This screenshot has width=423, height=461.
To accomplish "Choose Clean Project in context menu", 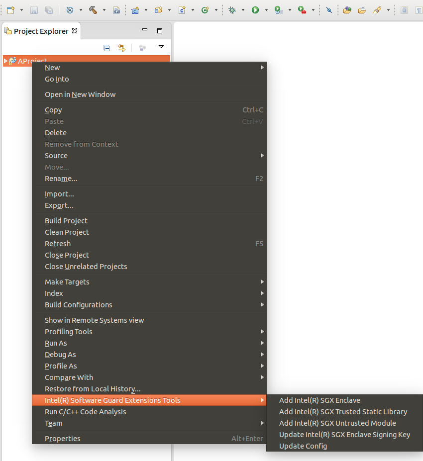I will 67,232.
